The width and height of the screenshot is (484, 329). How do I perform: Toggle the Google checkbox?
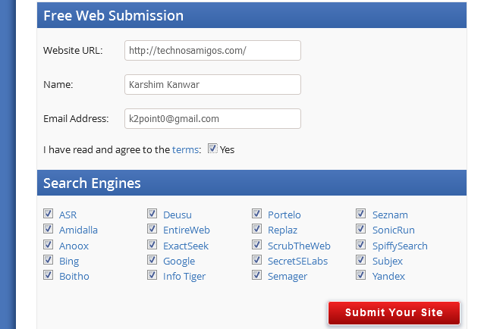(152, 261)
